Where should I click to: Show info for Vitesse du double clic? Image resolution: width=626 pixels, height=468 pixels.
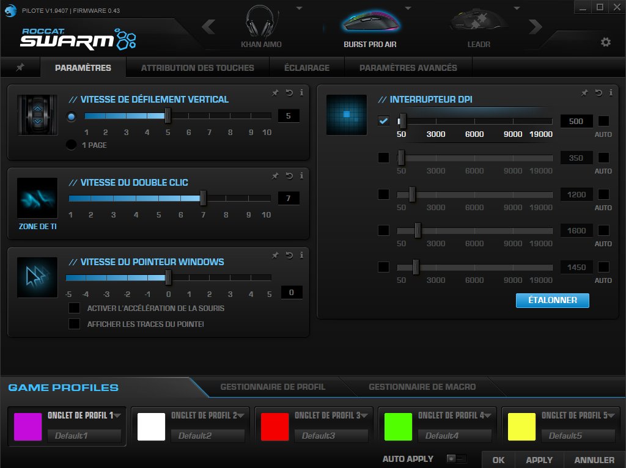[x=301, y=176]
